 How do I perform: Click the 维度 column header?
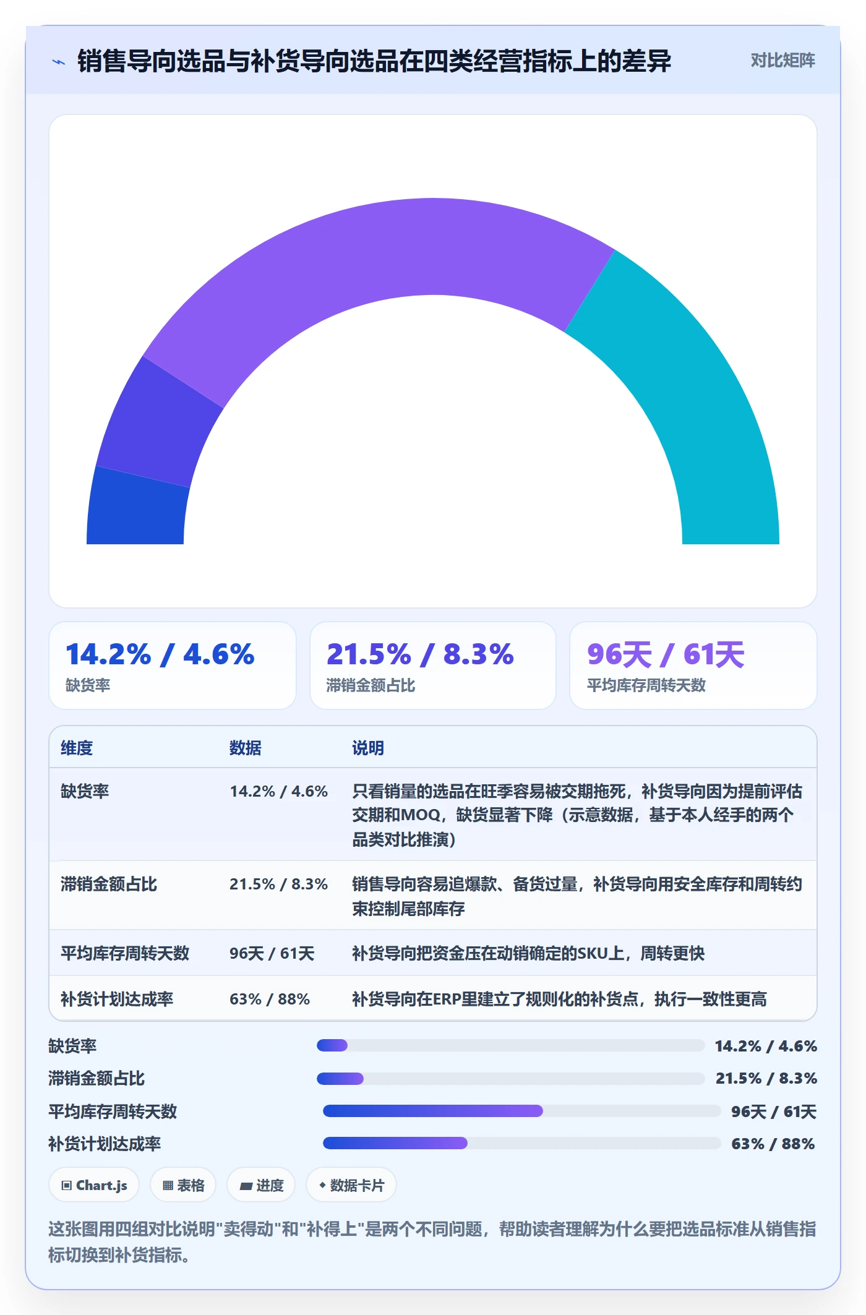coord(77,748)
